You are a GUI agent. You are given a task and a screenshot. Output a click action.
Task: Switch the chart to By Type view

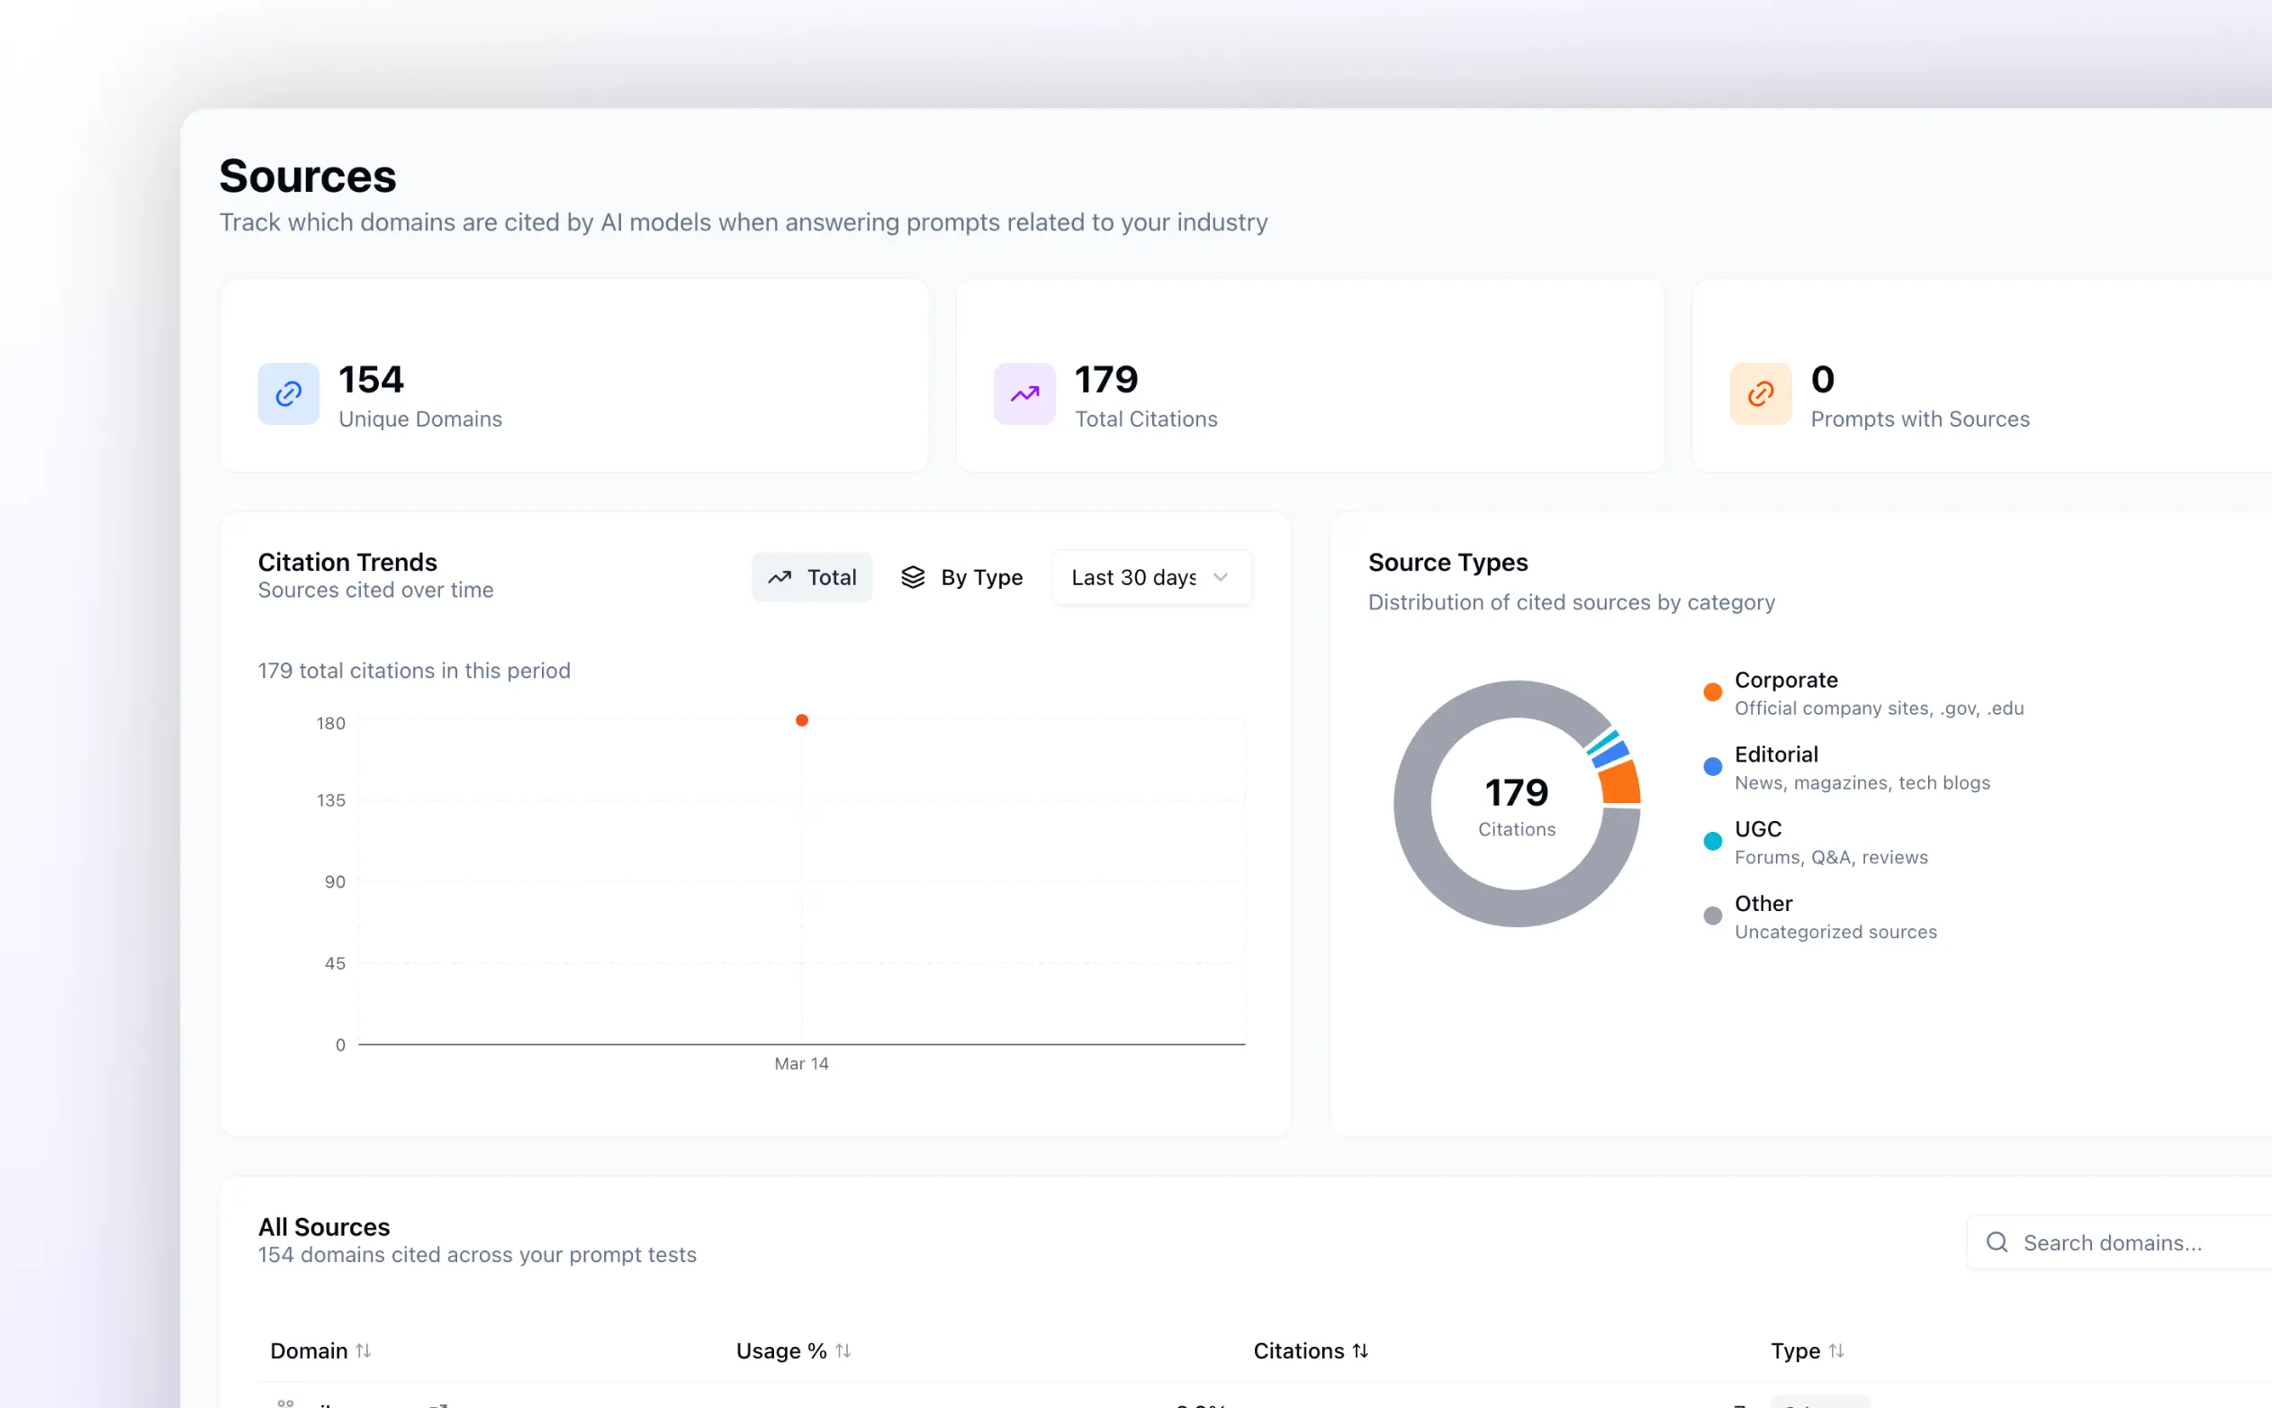pos(962,577)
